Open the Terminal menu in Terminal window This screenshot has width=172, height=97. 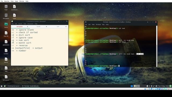tap(98, 25)
